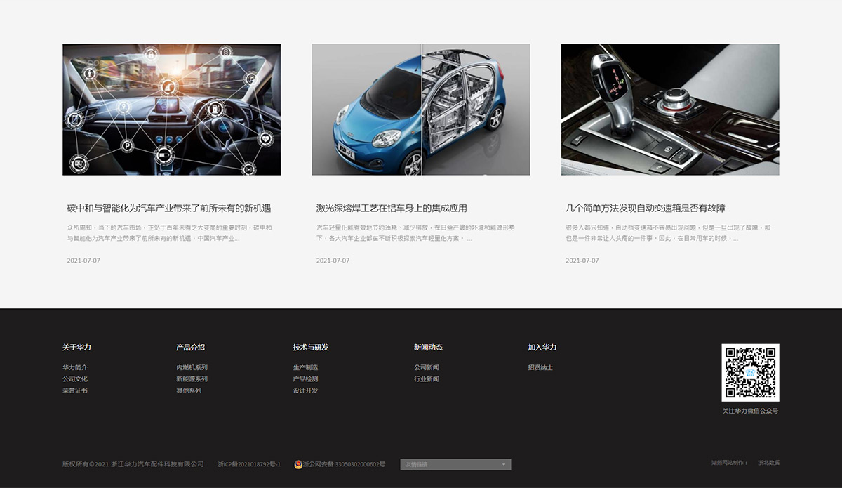Select 新能源系列 product link

click(192, 379)
